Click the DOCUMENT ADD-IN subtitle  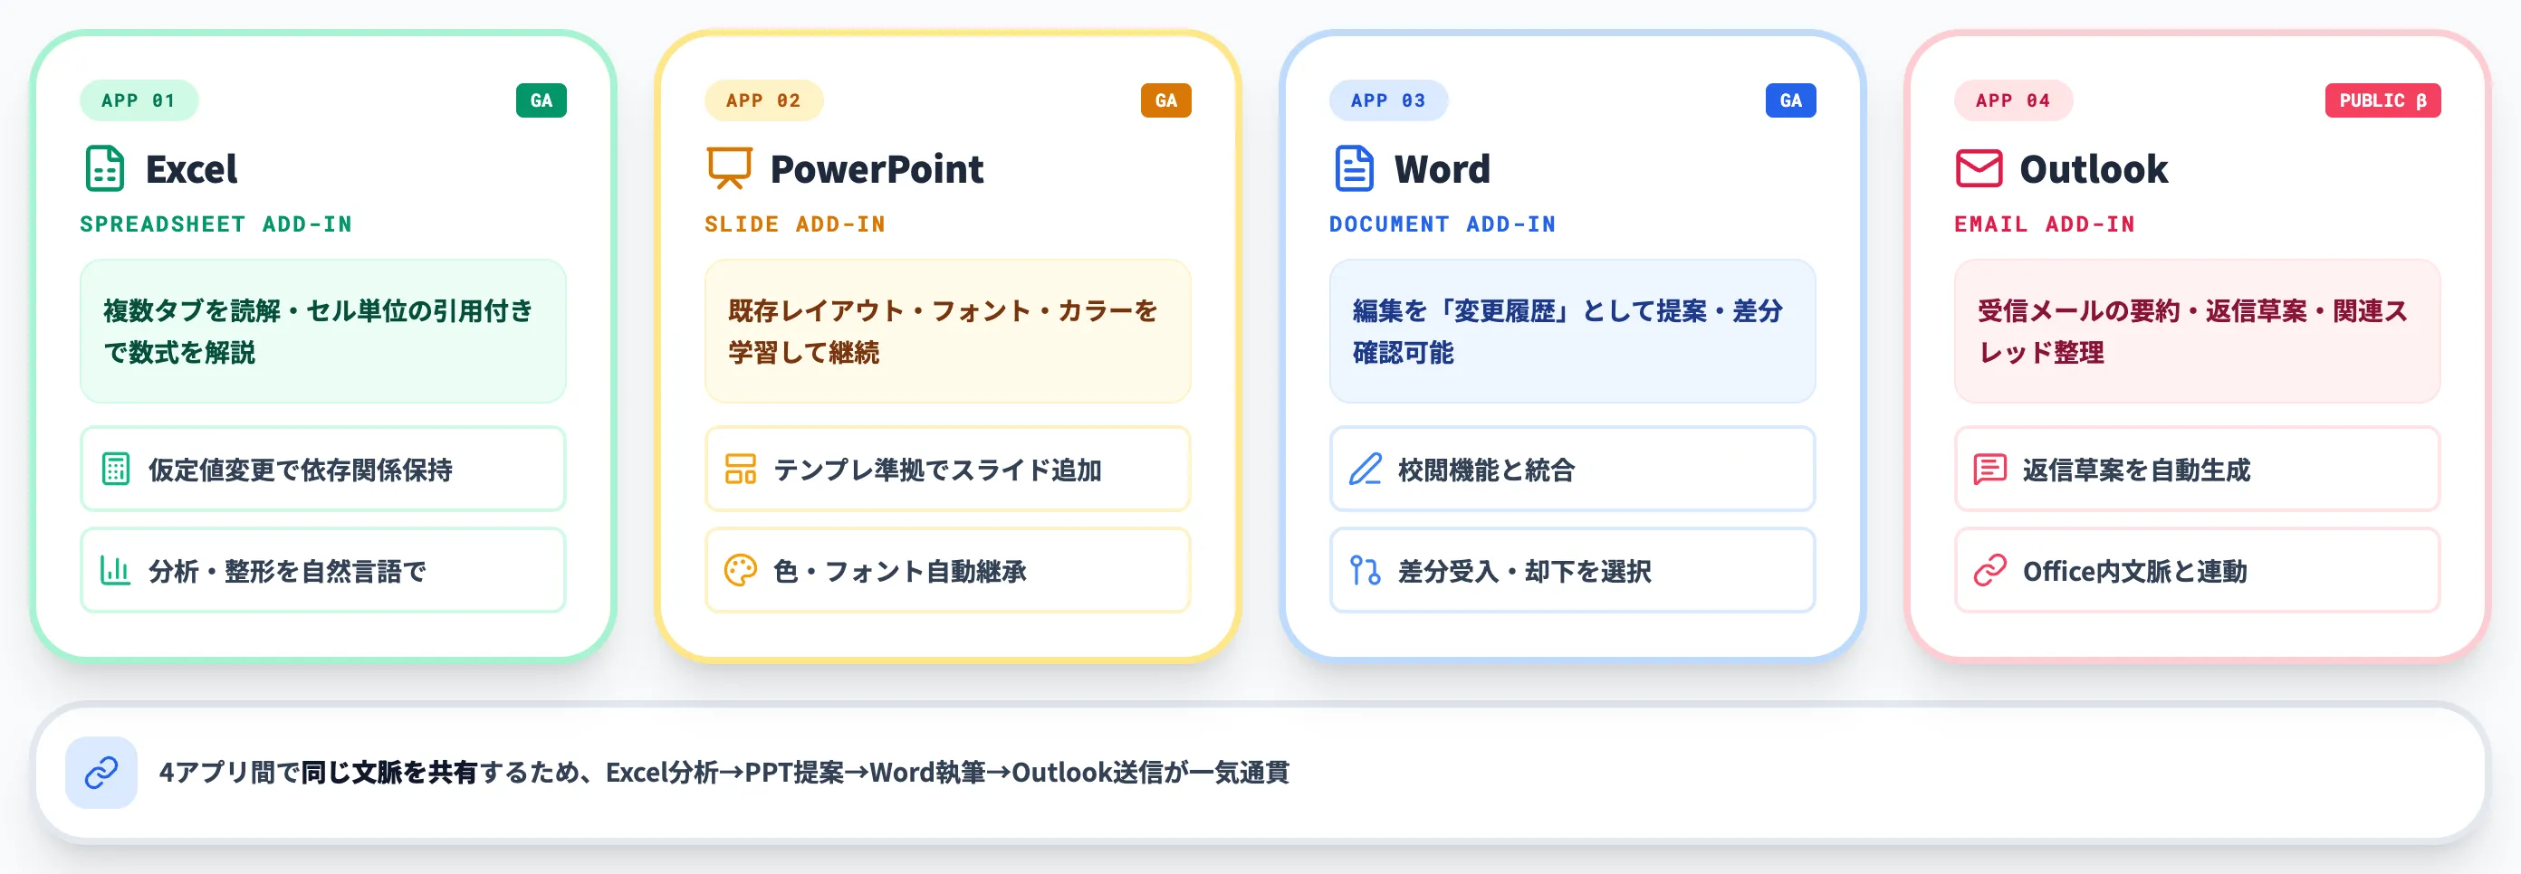click(x=1442, y=223)
